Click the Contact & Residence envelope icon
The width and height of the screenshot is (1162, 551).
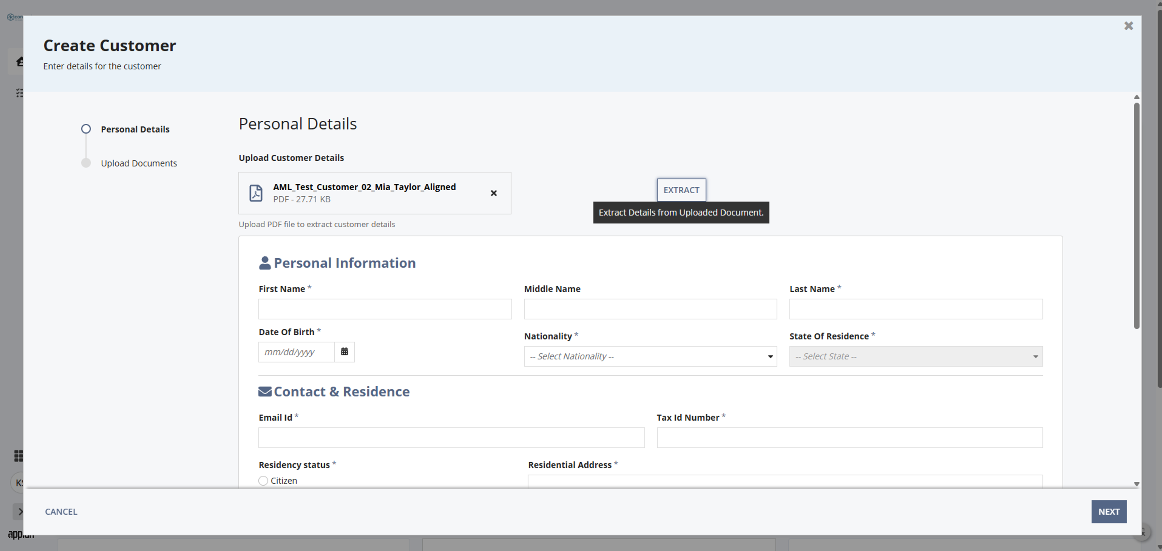pyautogui.click(x=265, y=391)
